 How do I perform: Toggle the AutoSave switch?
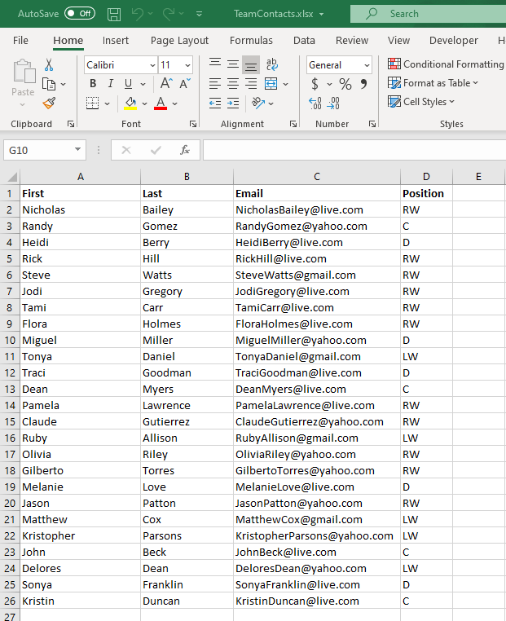80,14
